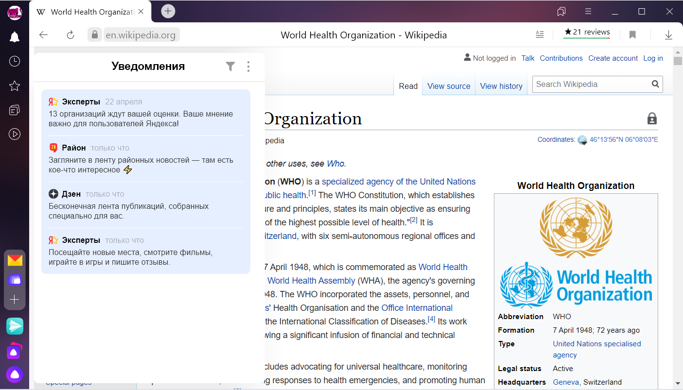Click the profile avatar icon

coord(15,12)
